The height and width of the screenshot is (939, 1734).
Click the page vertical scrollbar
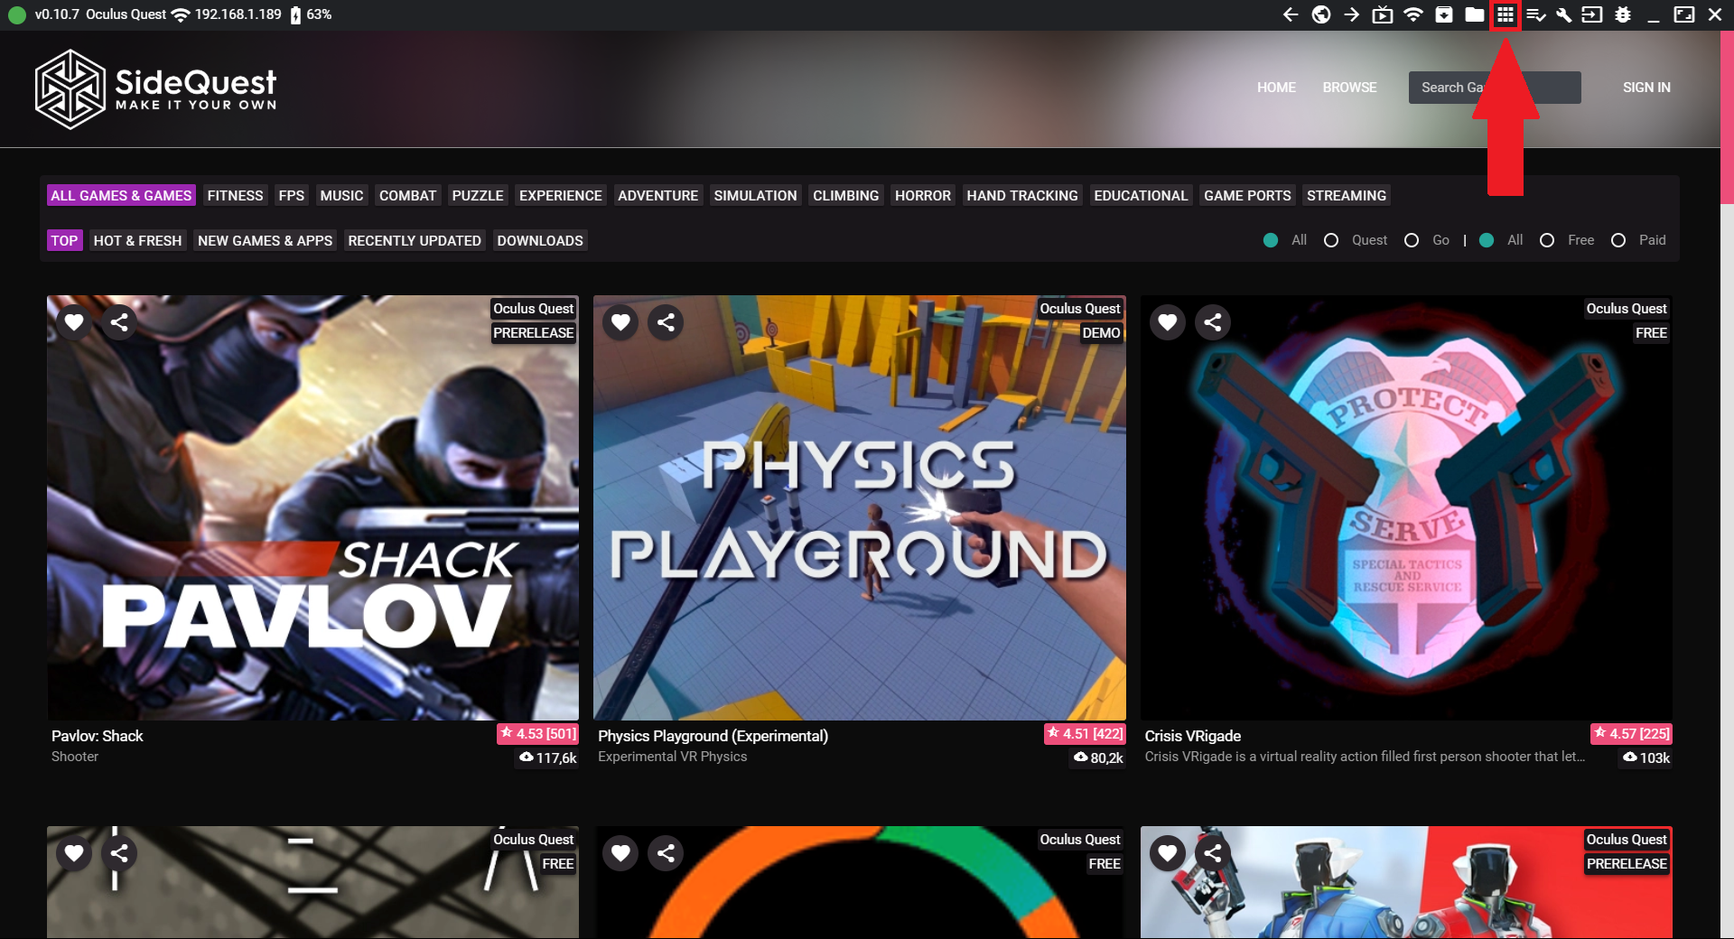[x=1727, y=485]
